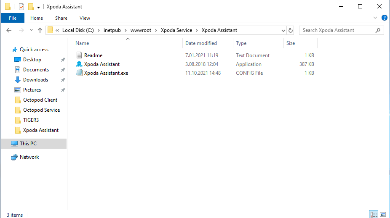The height and width of the screenshot is (218, 390).
Task: Switch to the Home ribbon tab
Action: tap(37, 18)
